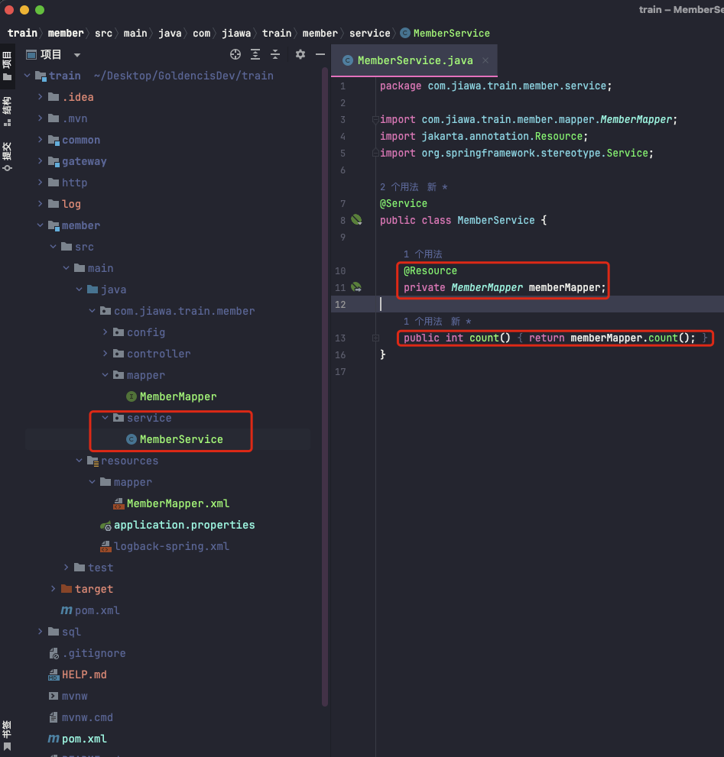Click the src breadcrumb segment
The height and width of the screenshot is (757, 724).
(x=103, y=34)
